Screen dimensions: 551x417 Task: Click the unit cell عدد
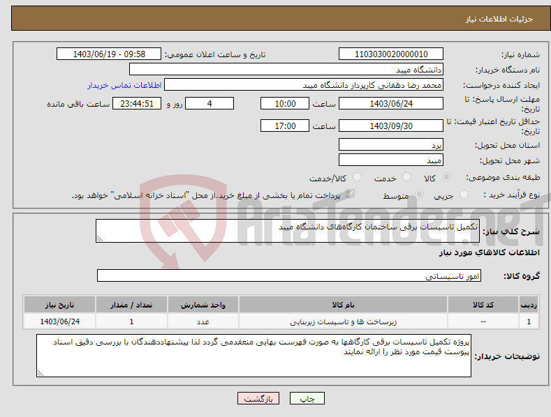(203, 321)
